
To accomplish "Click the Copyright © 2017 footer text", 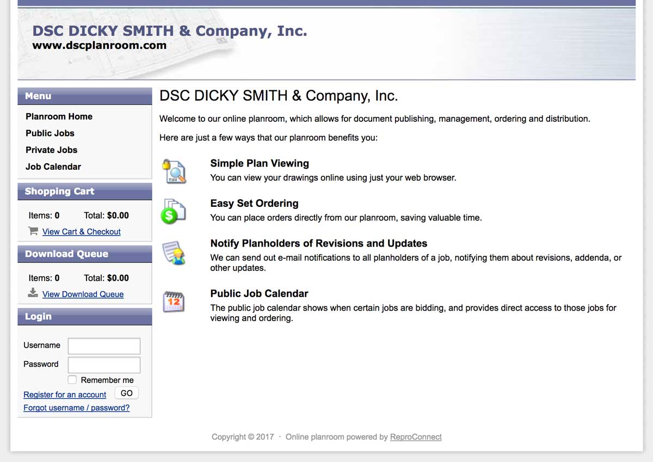I will (x=243, y=436).
